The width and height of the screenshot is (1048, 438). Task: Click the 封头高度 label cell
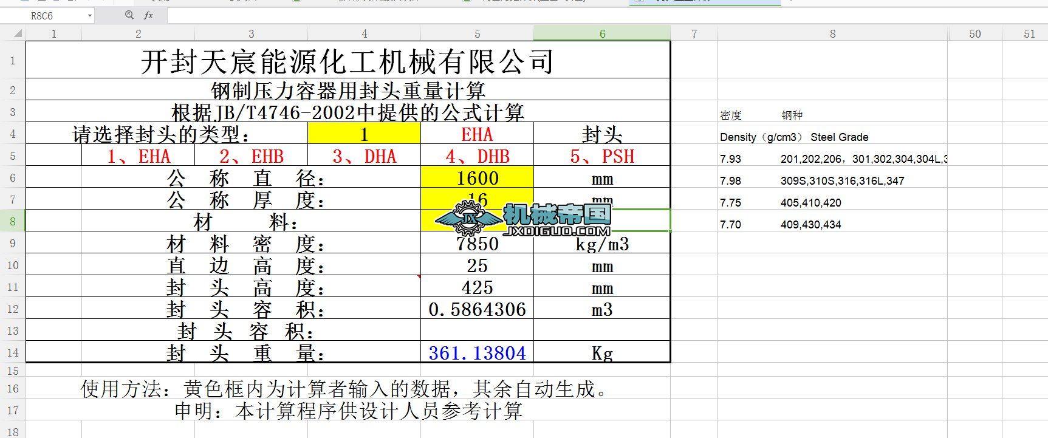251,287
